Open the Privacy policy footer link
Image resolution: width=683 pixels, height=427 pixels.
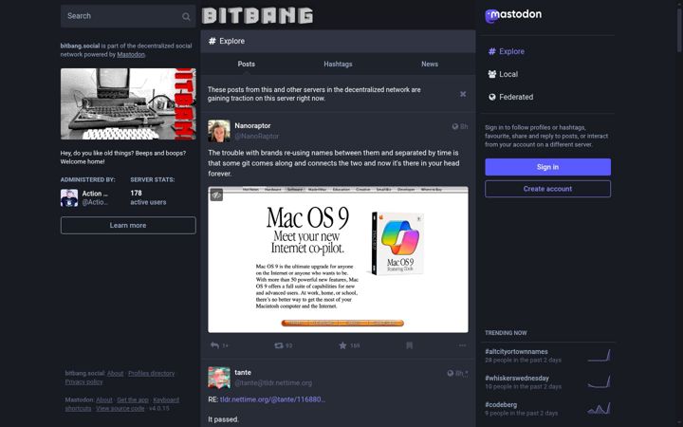[x=83, y=382]
